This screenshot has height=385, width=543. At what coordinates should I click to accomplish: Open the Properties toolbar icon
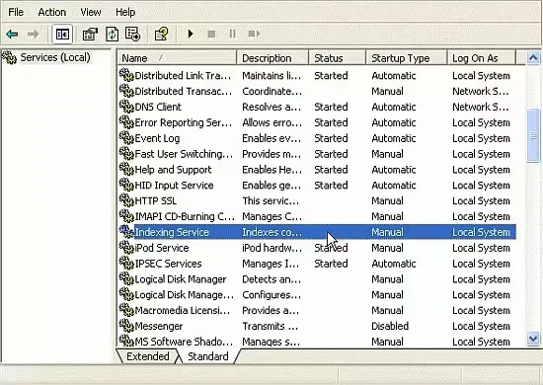90,35
